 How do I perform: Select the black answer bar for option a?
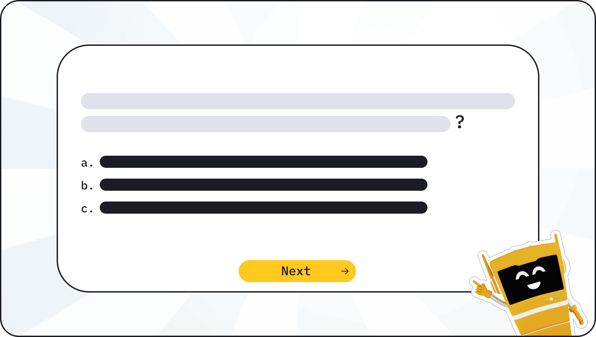click(263, 162)
